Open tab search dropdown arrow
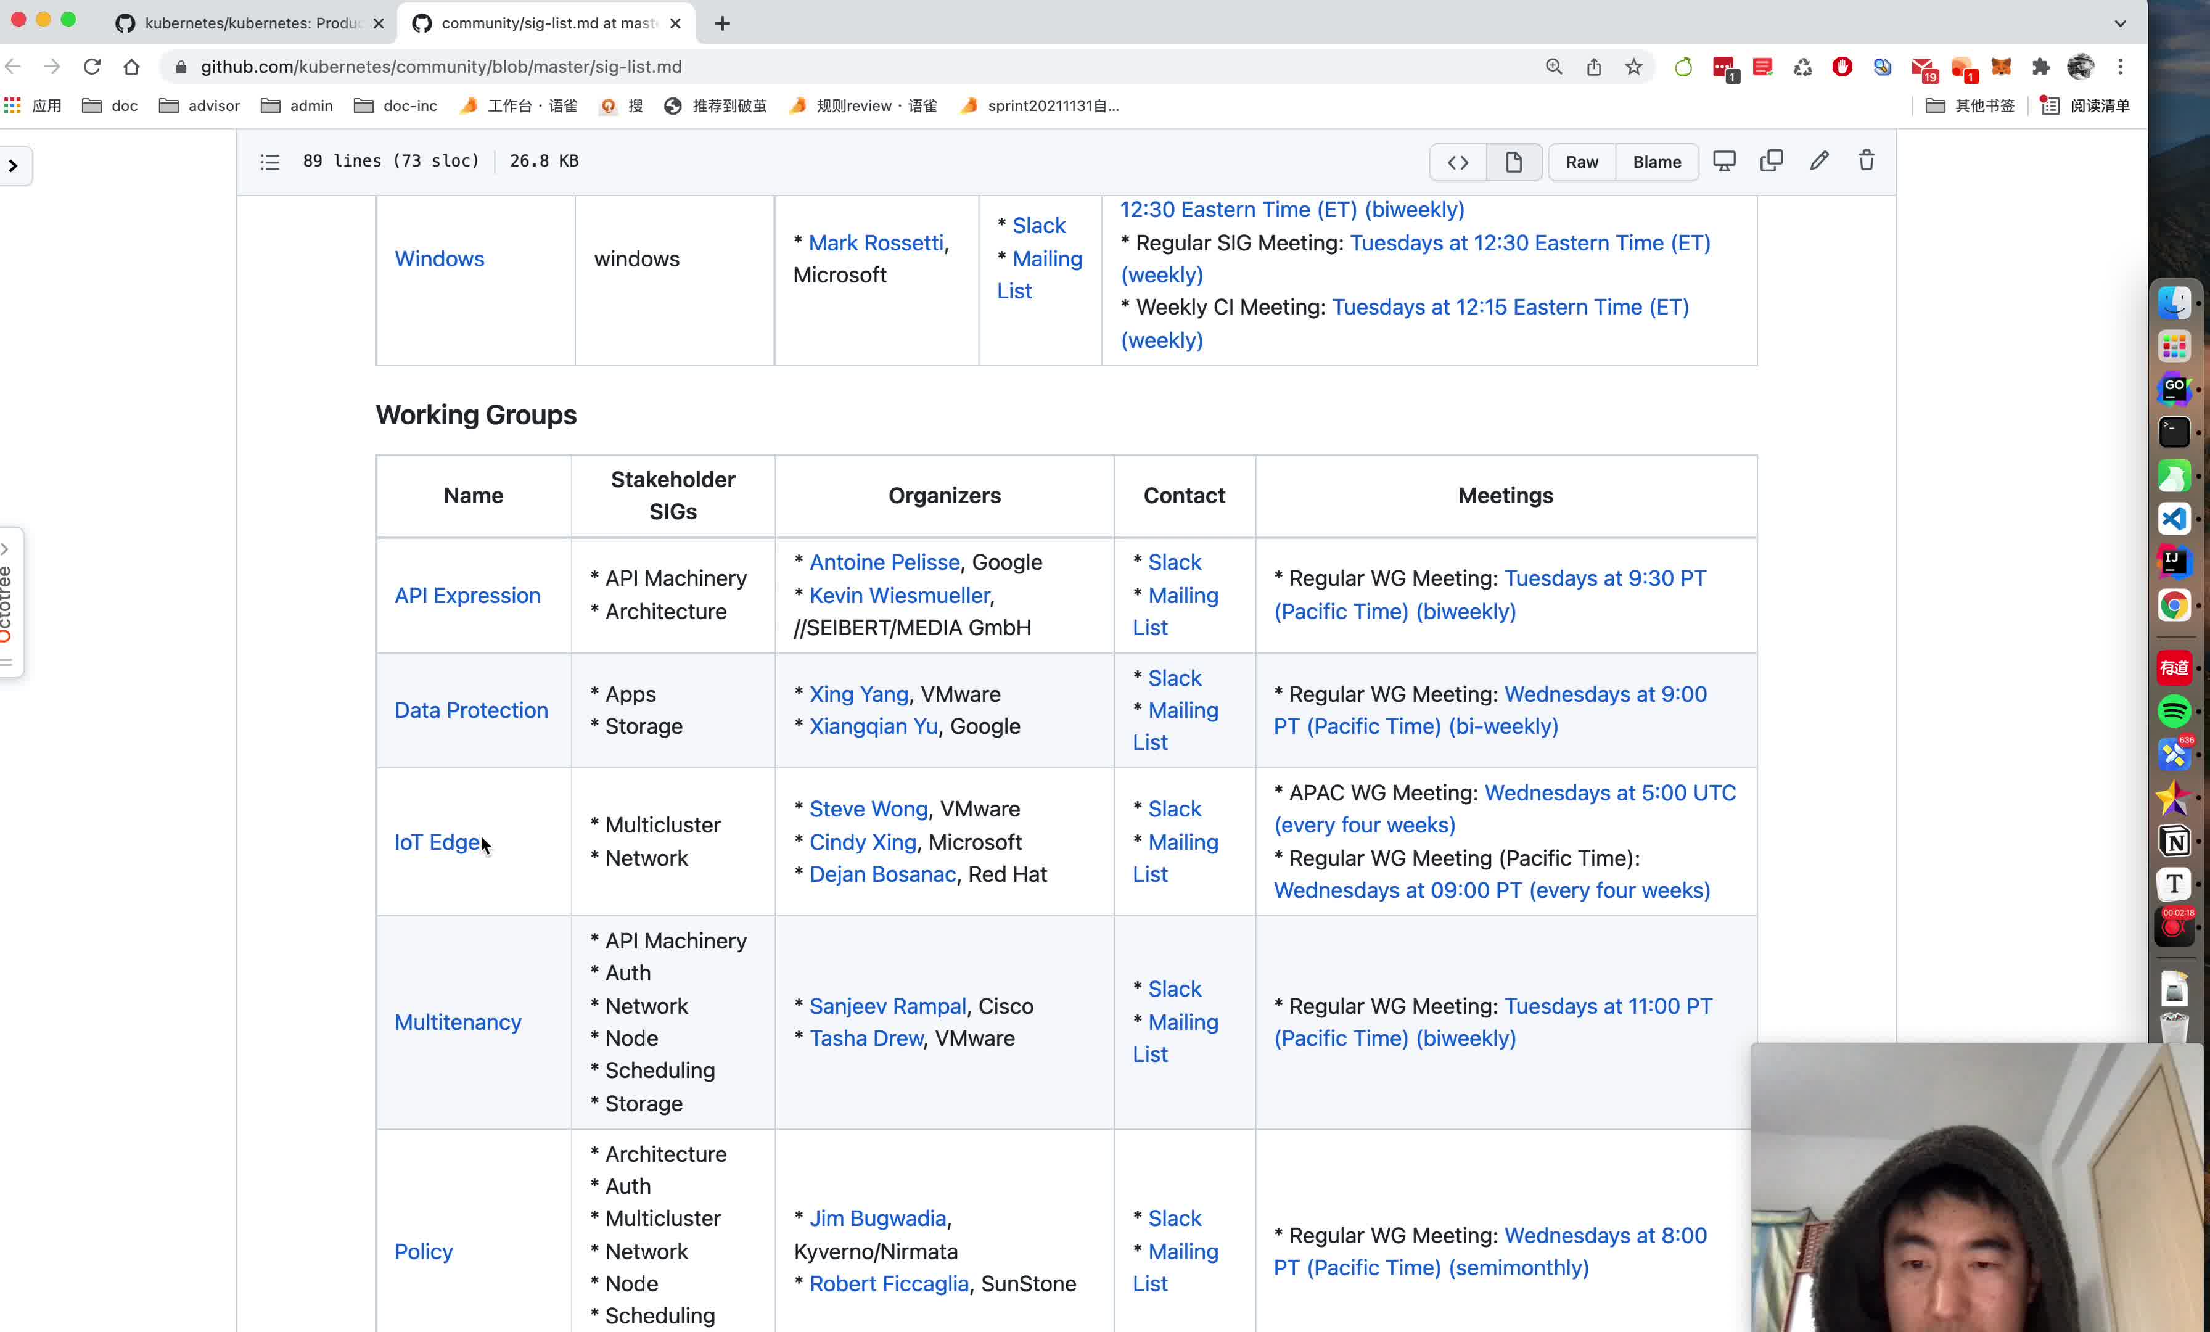 coord(2119,23)
